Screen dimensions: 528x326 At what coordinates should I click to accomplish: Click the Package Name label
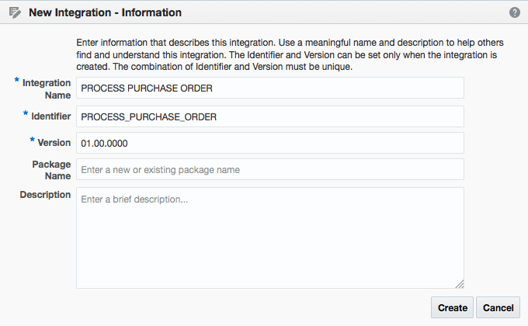point(51,170)
